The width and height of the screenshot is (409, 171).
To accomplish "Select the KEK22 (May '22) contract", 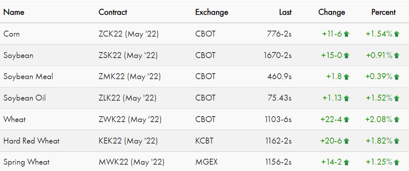I will click(x=128, y=141).
